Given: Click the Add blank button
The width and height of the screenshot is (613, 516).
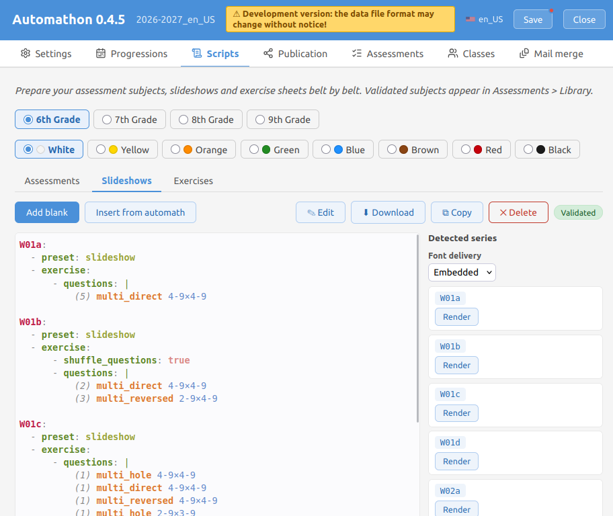Looking at the screenshot, I should pos(47,212).
